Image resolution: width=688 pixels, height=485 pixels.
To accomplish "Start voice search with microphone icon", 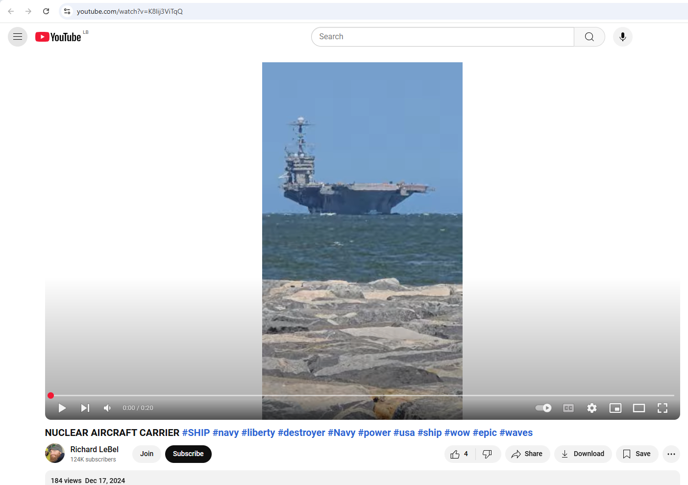I will point(622,37).
